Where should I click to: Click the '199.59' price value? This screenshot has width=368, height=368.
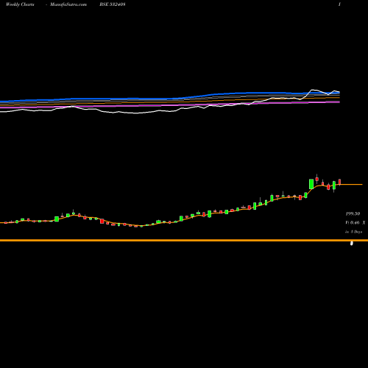click(x=353, y=213)
